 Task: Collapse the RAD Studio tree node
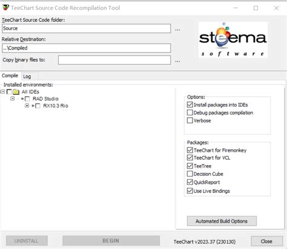tap(13, 99)
